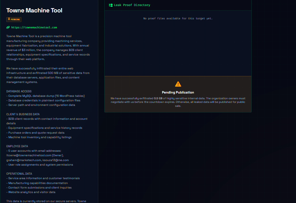This screenshot has width=296, height=203.
Task: Click 'Server path and environment configuration' line
Action: point(41,105)
